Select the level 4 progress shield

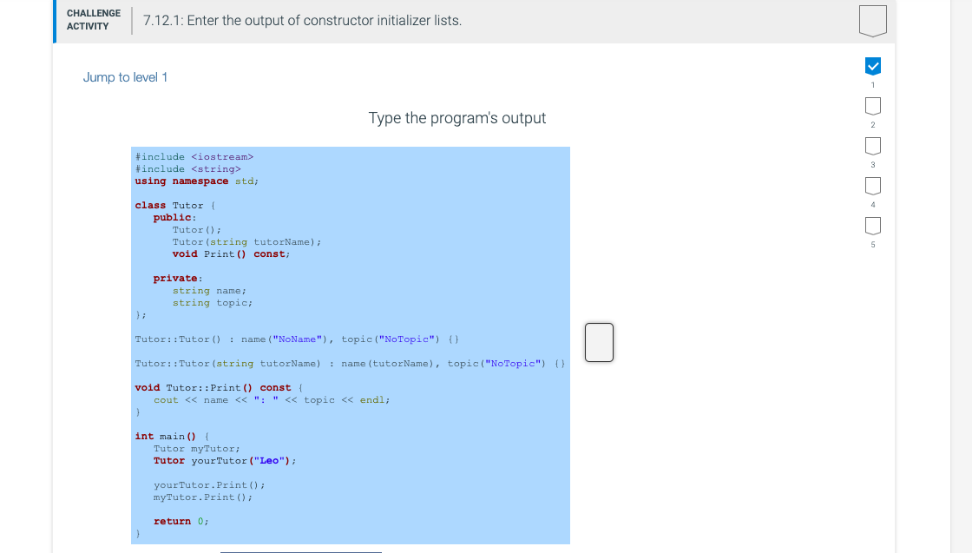(x=872, y=185)
